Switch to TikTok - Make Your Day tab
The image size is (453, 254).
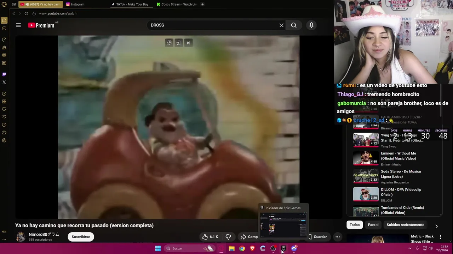click(x=132, y=4)
